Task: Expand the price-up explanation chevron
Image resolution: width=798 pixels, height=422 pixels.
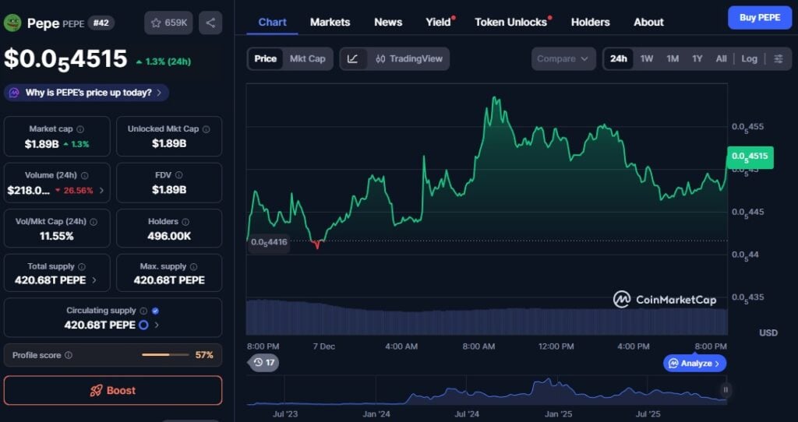Action: coord(159,93)
